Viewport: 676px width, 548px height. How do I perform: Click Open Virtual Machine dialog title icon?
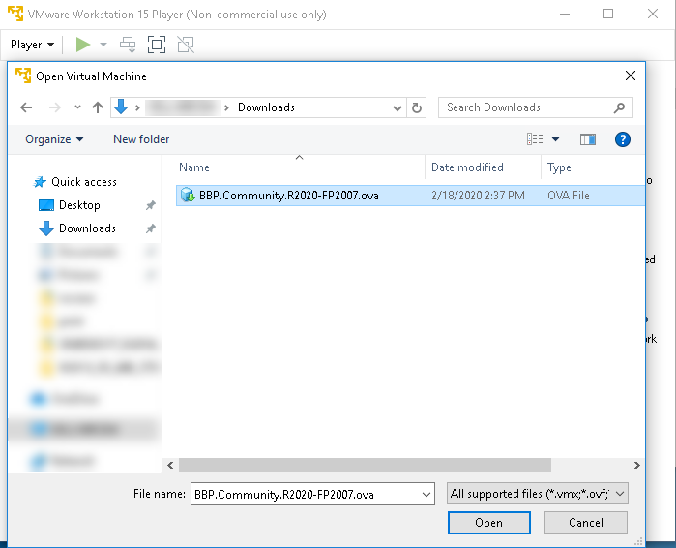pyautogui.click(x=23, y=76)
